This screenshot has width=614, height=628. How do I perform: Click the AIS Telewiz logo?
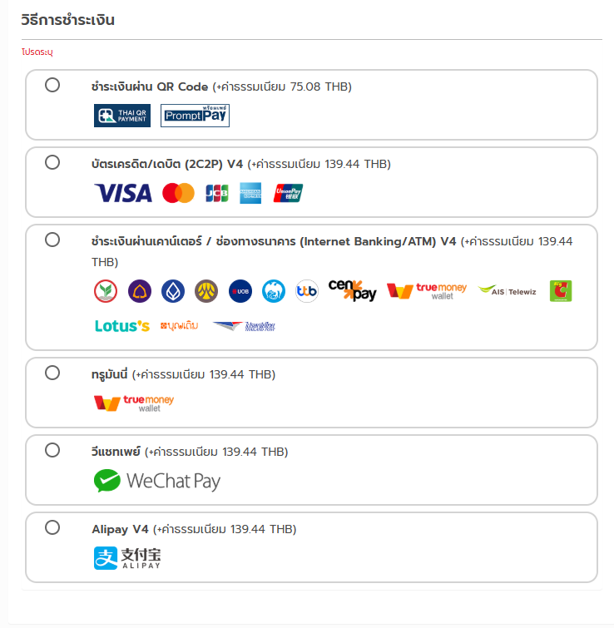tap(508, 291)
